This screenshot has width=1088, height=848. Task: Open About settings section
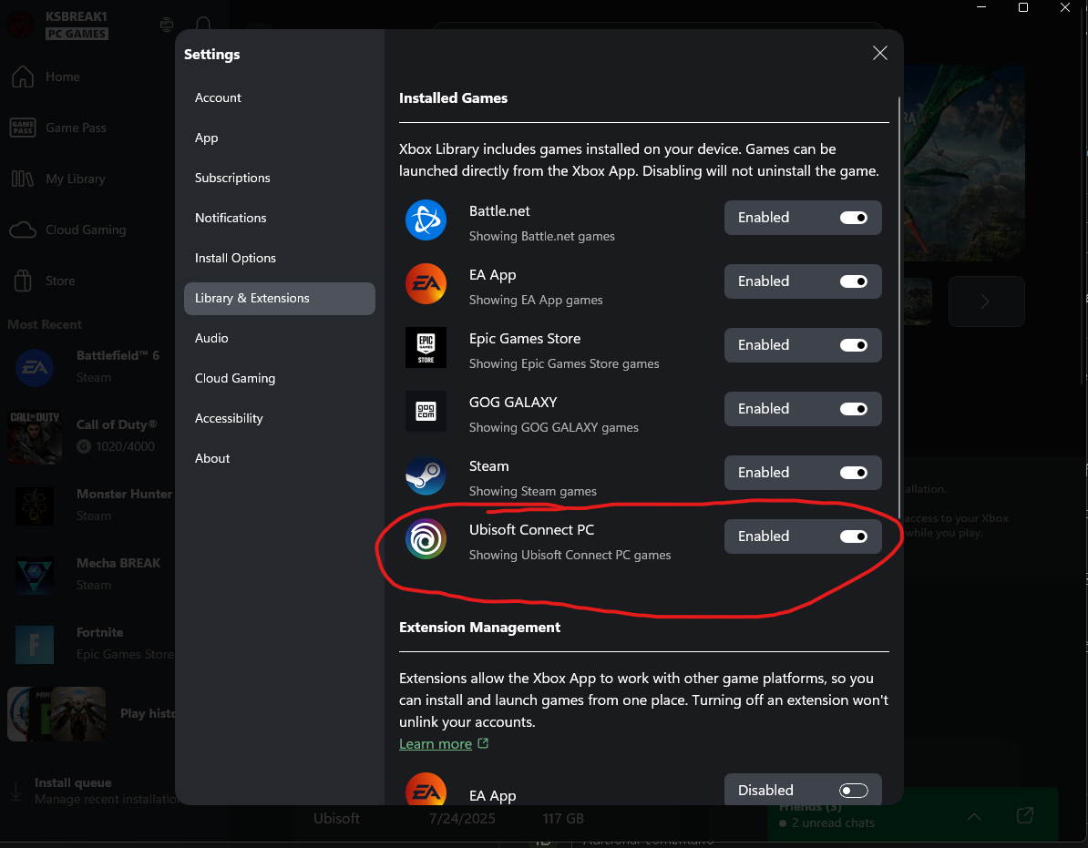[279, 459]
